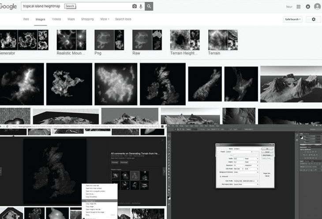Open the SafeSearch dropdown

[x=293, y=19]
